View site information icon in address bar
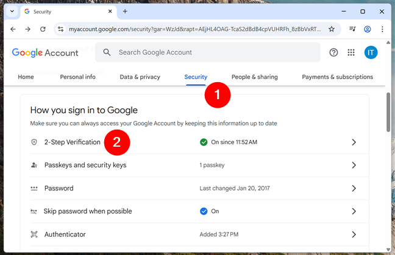Viewport: 395px width, 255px height. coord(61,29)
